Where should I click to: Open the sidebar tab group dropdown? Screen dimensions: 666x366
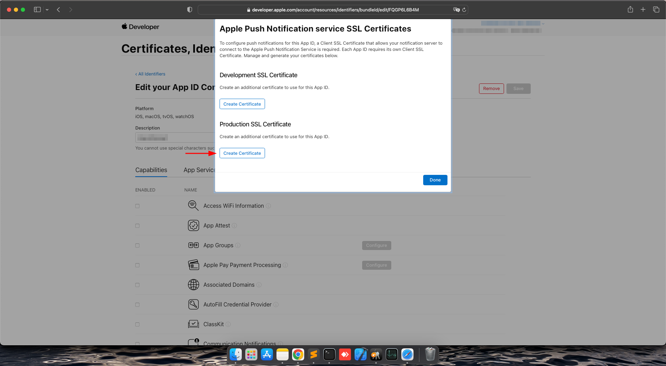tap(47, 10)
